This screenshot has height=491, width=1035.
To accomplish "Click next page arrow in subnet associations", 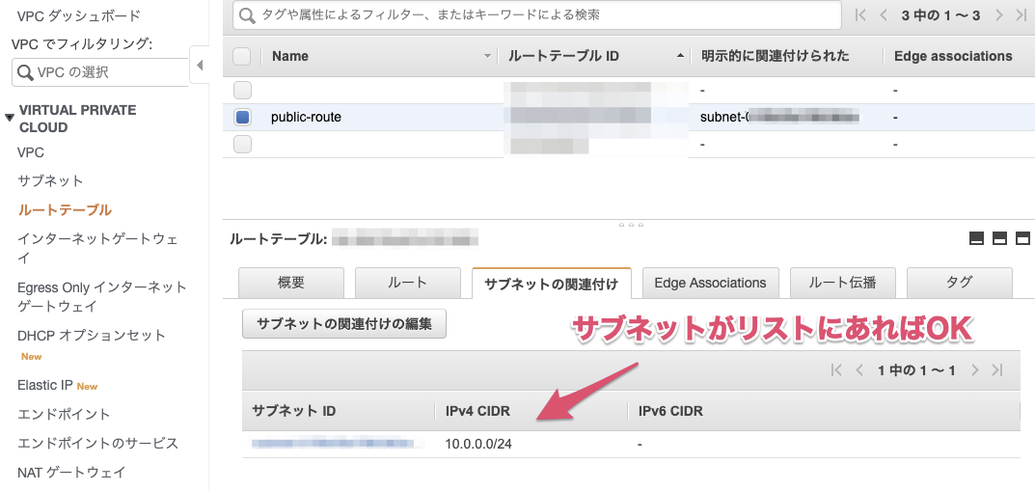I will click(x=975, y=370).
